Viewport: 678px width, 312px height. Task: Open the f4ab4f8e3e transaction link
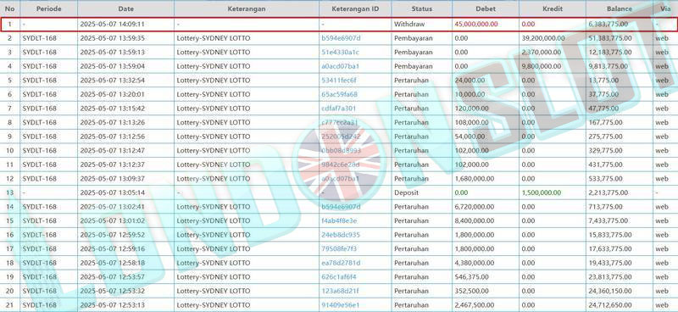coord(340,220)
